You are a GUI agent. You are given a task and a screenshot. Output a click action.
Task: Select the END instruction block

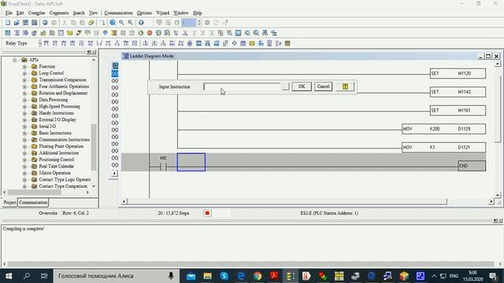(472, 166)
